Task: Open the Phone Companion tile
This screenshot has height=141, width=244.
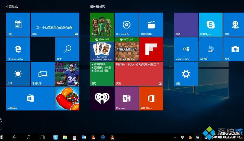Action: click(43, 74)
